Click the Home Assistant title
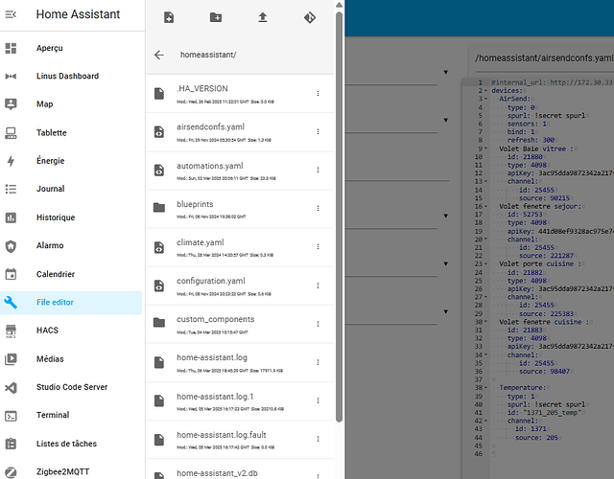This screenshot has height=479, width=614. click(78, 14)
